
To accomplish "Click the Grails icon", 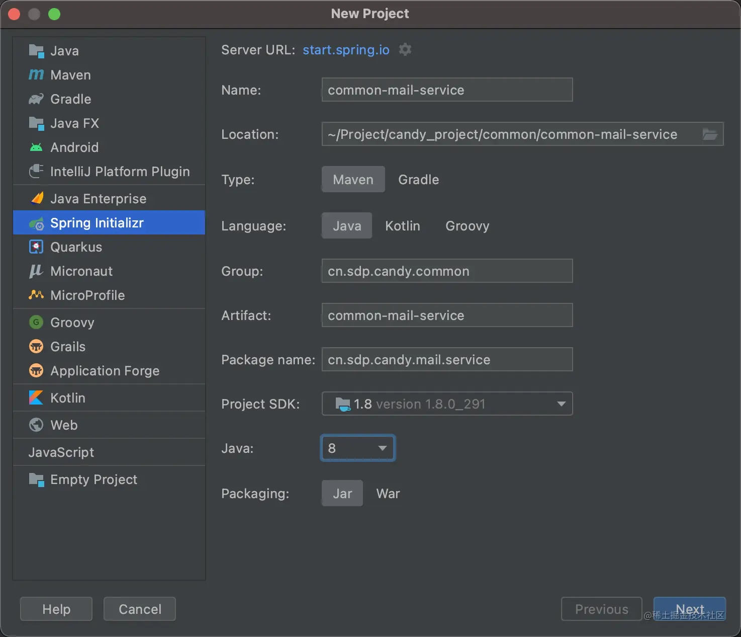I will click(36, 347).
